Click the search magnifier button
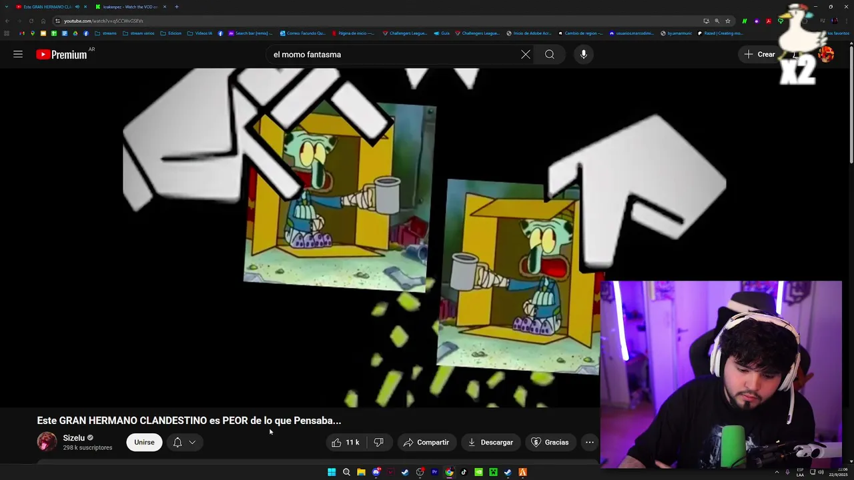Image resolution: width=854 pixels, height=480 pixels. (550, 55)
